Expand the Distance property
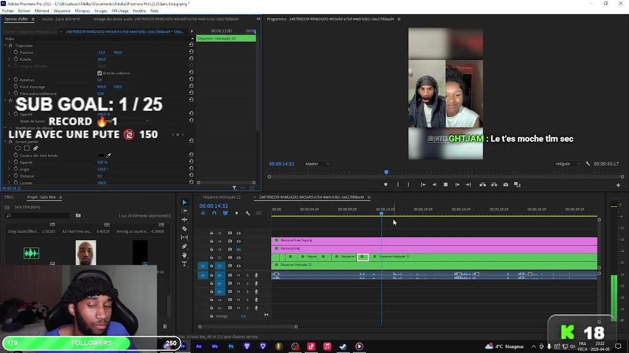Viewport: 629px width, 353px height. click(9, 176)
